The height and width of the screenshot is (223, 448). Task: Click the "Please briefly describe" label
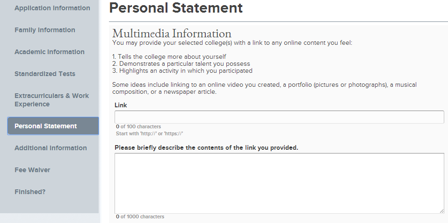[x=206, y=147]
